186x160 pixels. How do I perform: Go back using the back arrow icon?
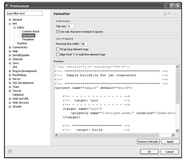(x=165, y=14)
